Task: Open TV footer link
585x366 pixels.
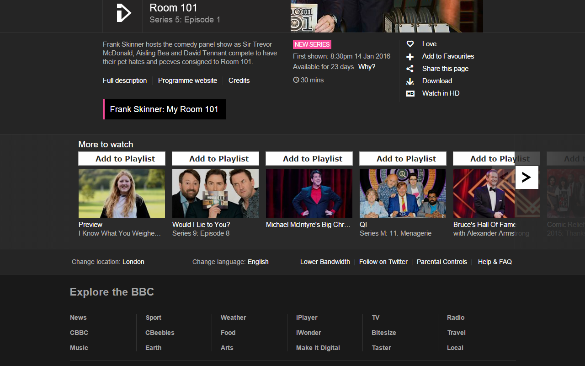Action: [x=376, y=318]
